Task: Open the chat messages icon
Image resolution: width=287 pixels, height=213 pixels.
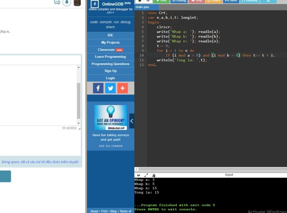Action: (x=57, y=2)
